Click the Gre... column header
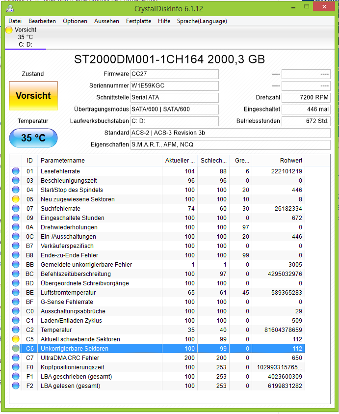 point(240,161)
